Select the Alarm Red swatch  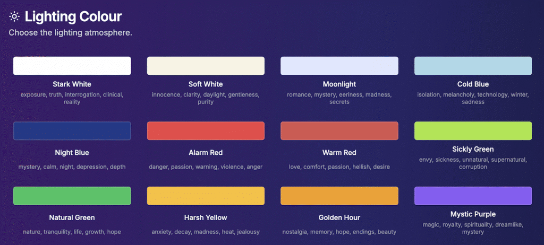coord(206,131)
